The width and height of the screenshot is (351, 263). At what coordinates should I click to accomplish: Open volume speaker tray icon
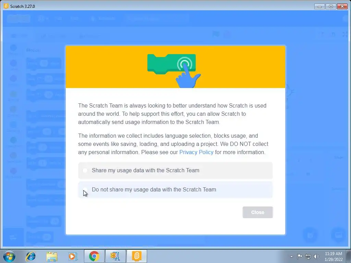point(316,256)
